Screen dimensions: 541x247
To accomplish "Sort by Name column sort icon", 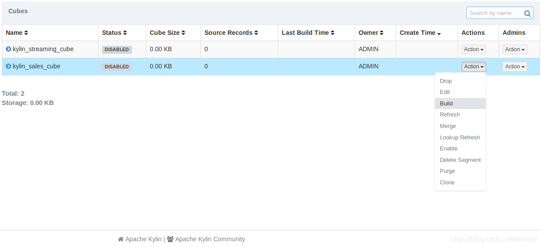I will click(26, 33).
